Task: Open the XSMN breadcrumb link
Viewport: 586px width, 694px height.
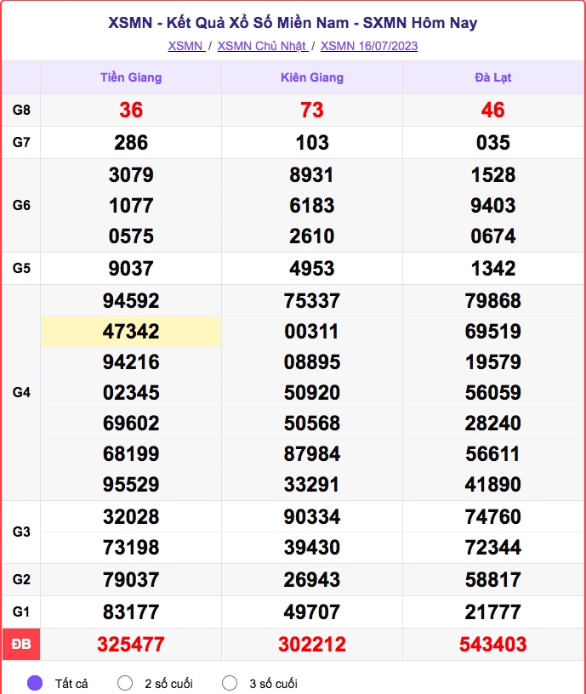Action: [186, 46]
